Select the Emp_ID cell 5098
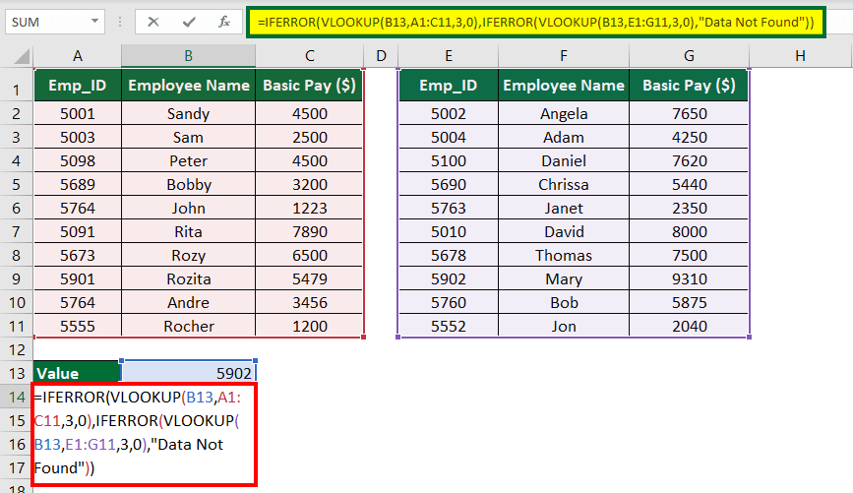Viewport: 853px width, 493px height. tap(78, 161)
